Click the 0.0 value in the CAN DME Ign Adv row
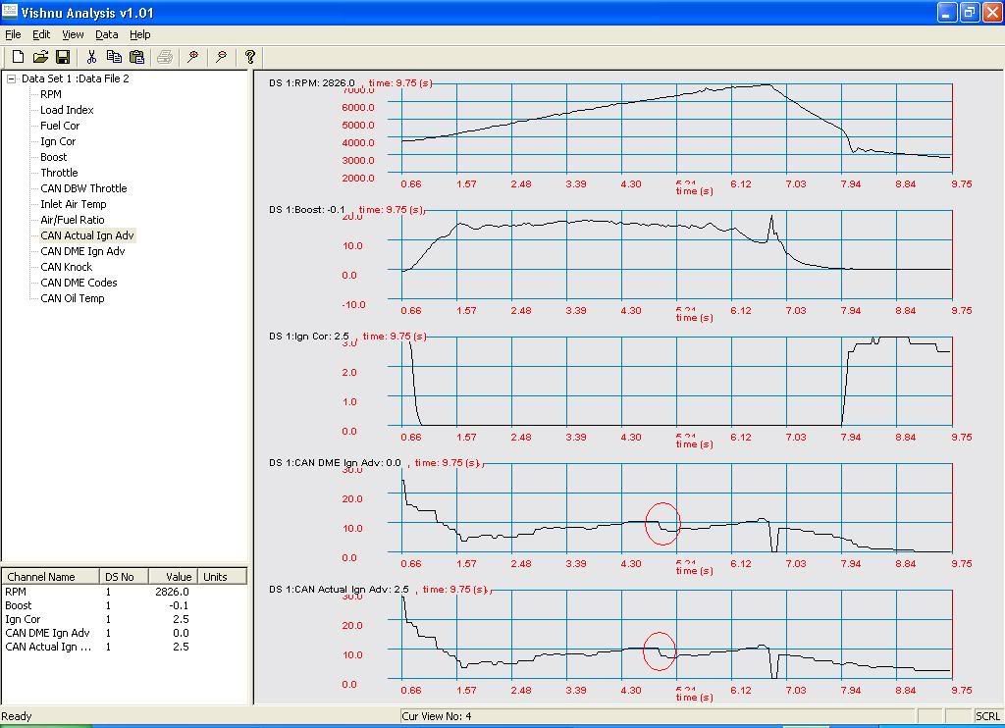 pyautogui.click(x=181, y=633)
